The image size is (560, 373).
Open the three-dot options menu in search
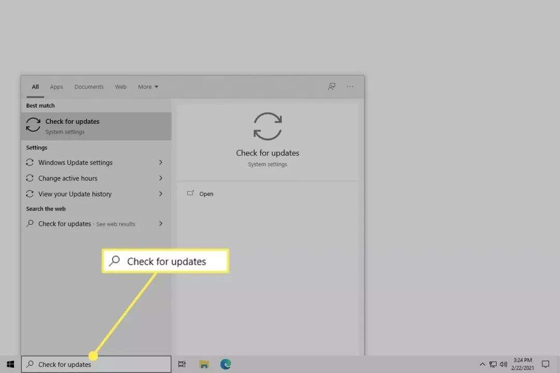coord(350,87)
